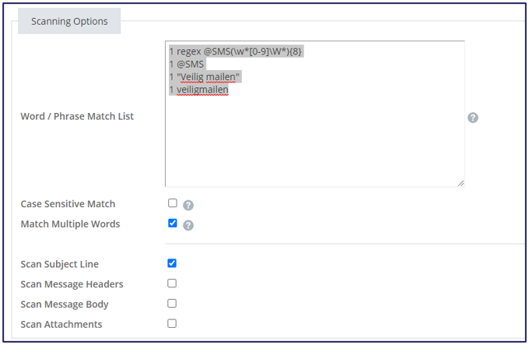This screenshot has height=345, width=529.
Task: Enable the Scan Message Body checkbox
Action: pyautogui.click(x=172, y=304)
